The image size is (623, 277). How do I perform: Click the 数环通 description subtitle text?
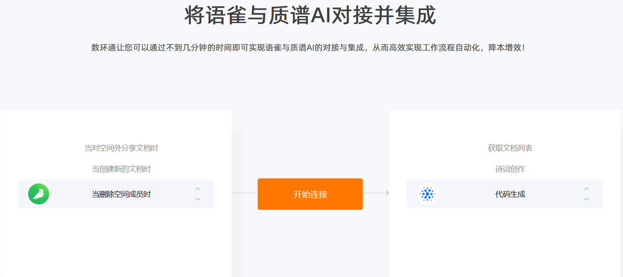click(308, 47)
